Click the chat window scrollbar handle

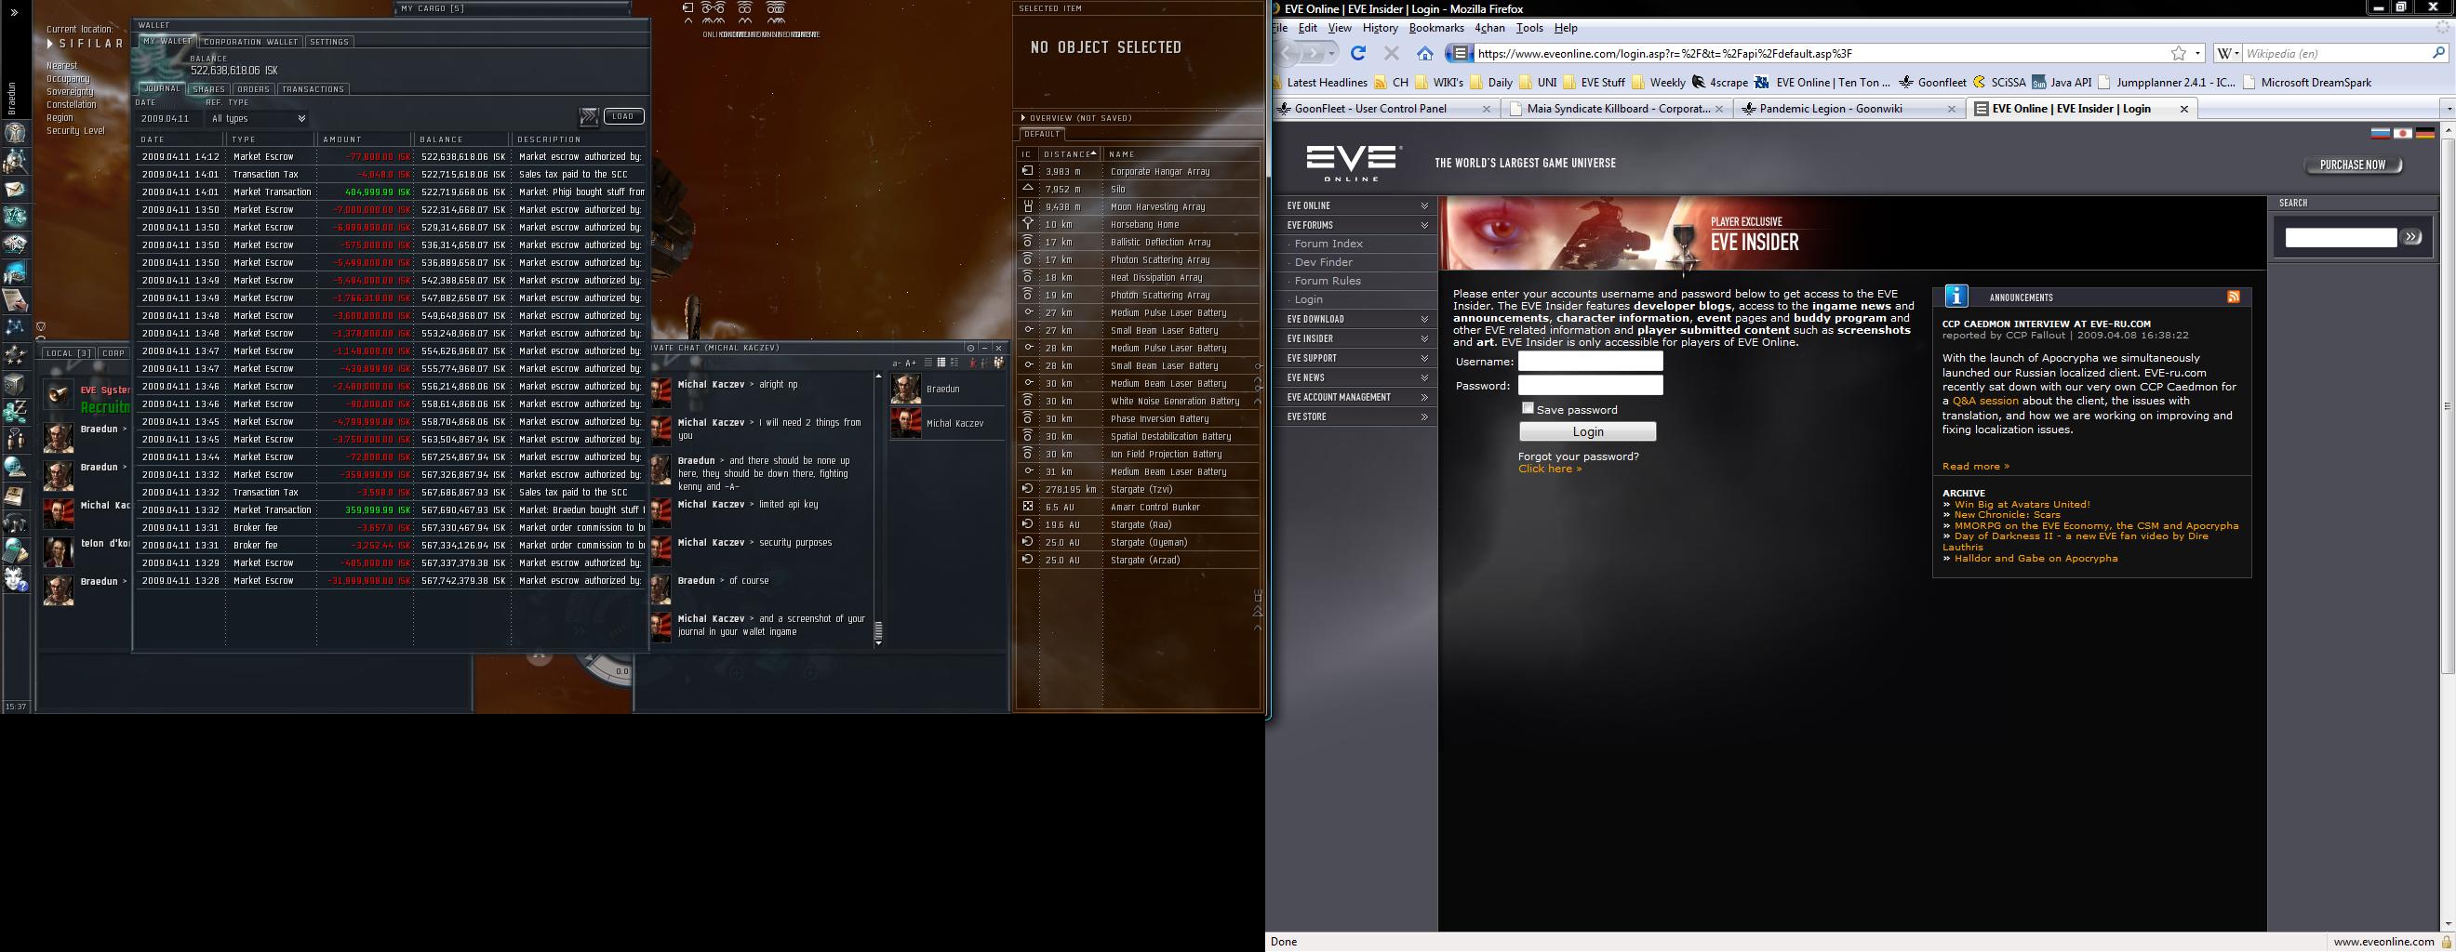tap(878, 629)
